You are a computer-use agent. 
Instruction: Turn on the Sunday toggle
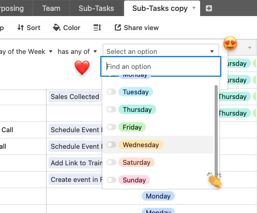click(111, 180)
